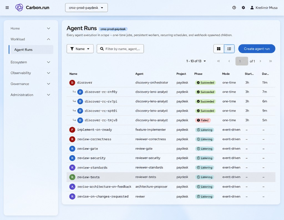Open the settings gear icon
The image size is (284, 220).
[243, 7]
